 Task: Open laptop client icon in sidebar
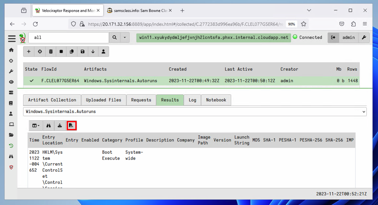pyautogui.click(x=11, y=124)
